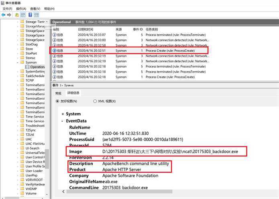
Task: Click the Event Viewer title bar app icon
Action: 2,3
